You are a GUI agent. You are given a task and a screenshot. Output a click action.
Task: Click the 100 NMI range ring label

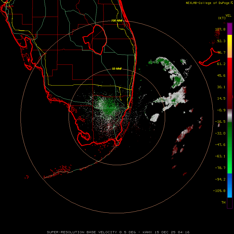click(x=117, y=21)
